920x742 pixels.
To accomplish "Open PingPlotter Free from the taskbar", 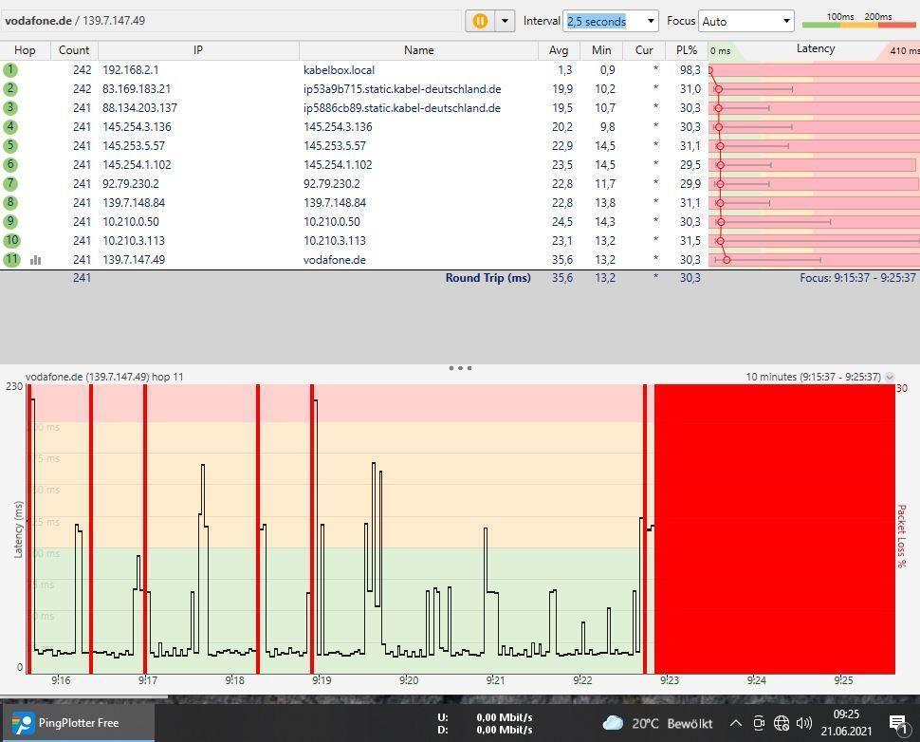I will (x=77, y=723).
